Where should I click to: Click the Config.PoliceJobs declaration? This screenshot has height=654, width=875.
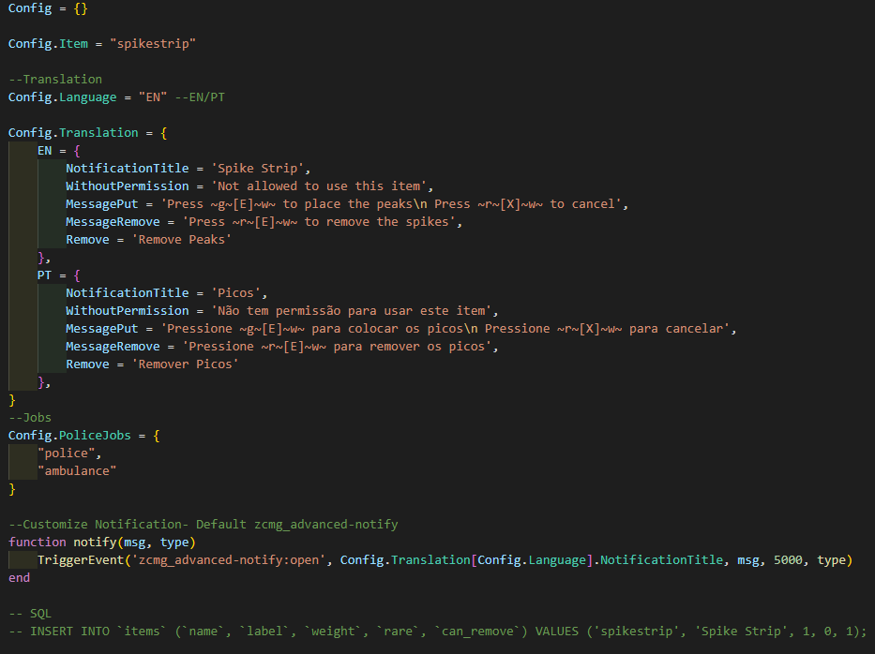tap(77, 436)
